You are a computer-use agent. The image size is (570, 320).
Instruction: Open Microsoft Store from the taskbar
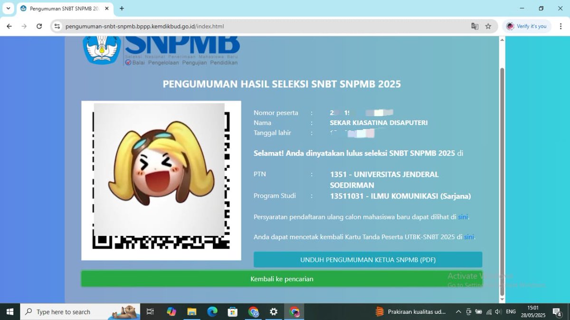(233, 312)
